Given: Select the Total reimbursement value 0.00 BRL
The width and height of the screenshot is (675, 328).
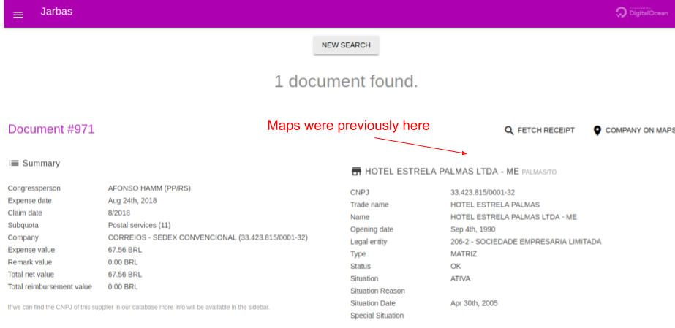Looking at the screenshot, I should 123,287.
